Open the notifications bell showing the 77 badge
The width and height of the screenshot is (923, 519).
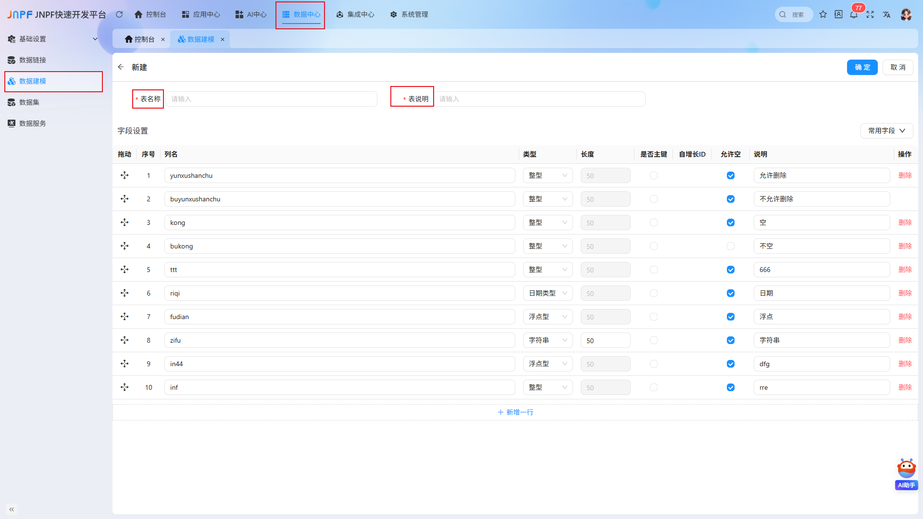[854, 14]
